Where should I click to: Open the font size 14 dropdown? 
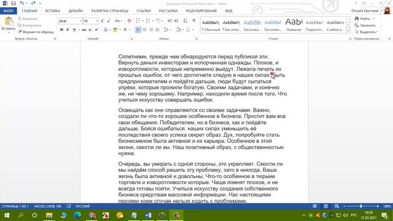tap(96, 21)
